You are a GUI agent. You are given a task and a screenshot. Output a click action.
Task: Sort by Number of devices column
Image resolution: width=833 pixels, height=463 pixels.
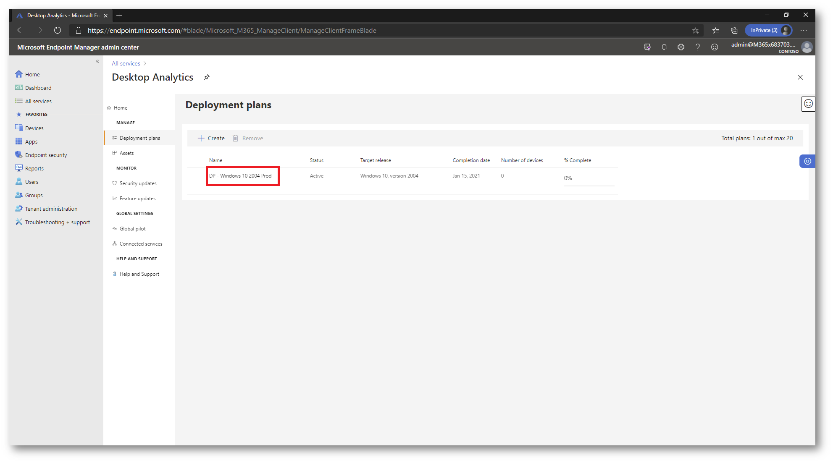522,160
